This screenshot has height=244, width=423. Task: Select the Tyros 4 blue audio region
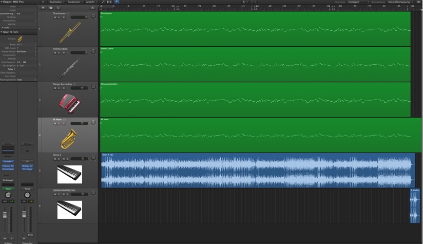pyautogui.click(x=258, y=171)
